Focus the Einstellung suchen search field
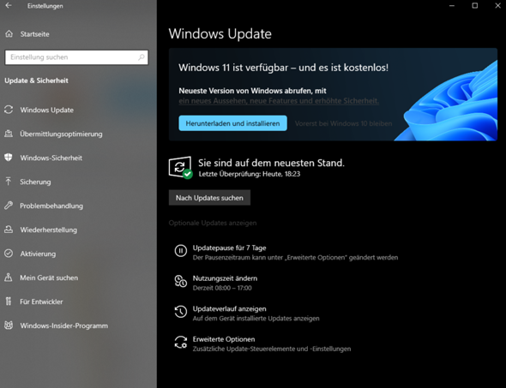 click(76, 57)
